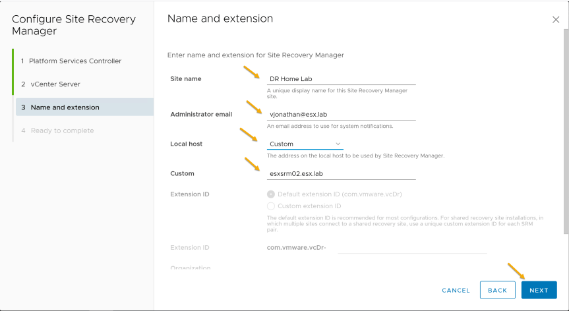Viewport: 569px width, 311px height.
Task: Click the dialog vertical scrollbar
Action: click(x=566, y=130)
